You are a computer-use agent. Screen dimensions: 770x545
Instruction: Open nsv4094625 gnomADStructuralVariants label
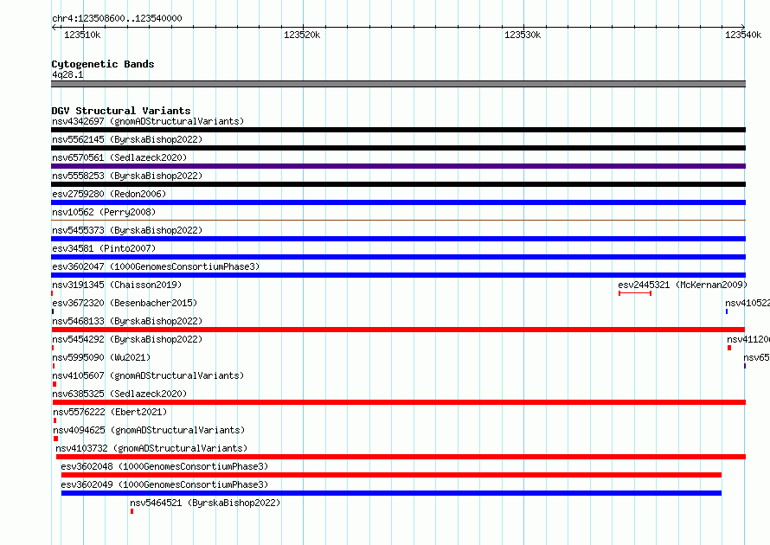pyautogui.click(x=149, y=430)
